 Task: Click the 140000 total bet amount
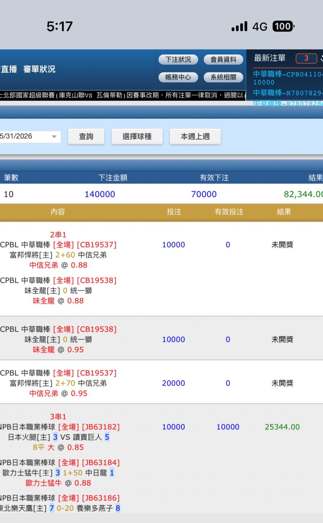(100, 194)
